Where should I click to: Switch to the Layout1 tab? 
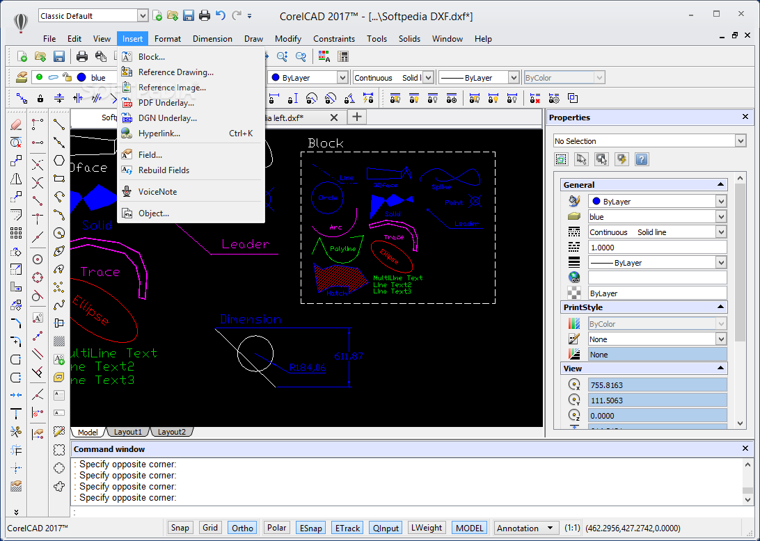(x=128, y=432)
